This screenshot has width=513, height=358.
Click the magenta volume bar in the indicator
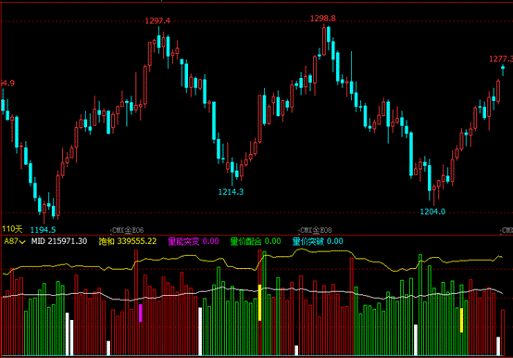click(x=141, y=313)
